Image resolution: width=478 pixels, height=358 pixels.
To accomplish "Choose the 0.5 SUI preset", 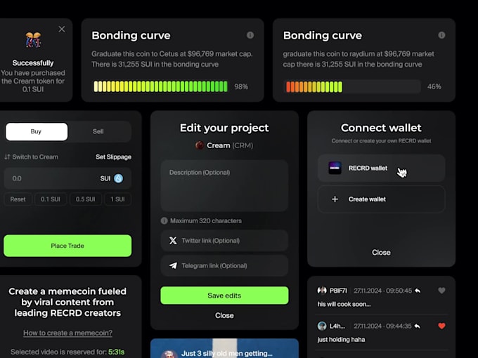I will [x=85, y=199].
